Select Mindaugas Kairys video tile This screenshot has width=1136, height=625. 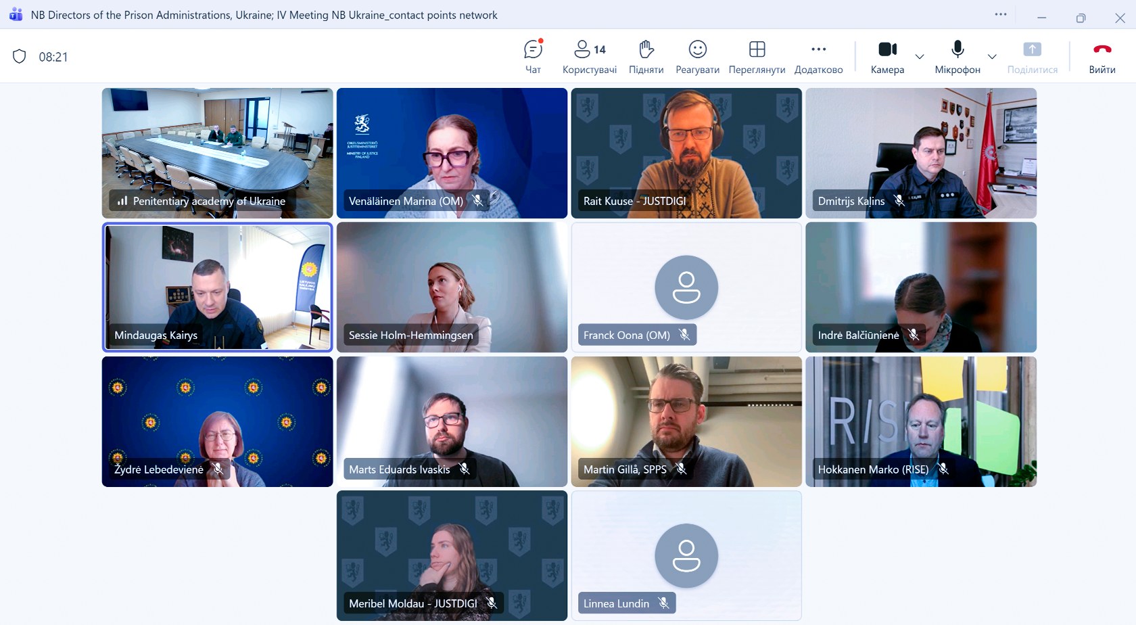[x=217, y=287]
